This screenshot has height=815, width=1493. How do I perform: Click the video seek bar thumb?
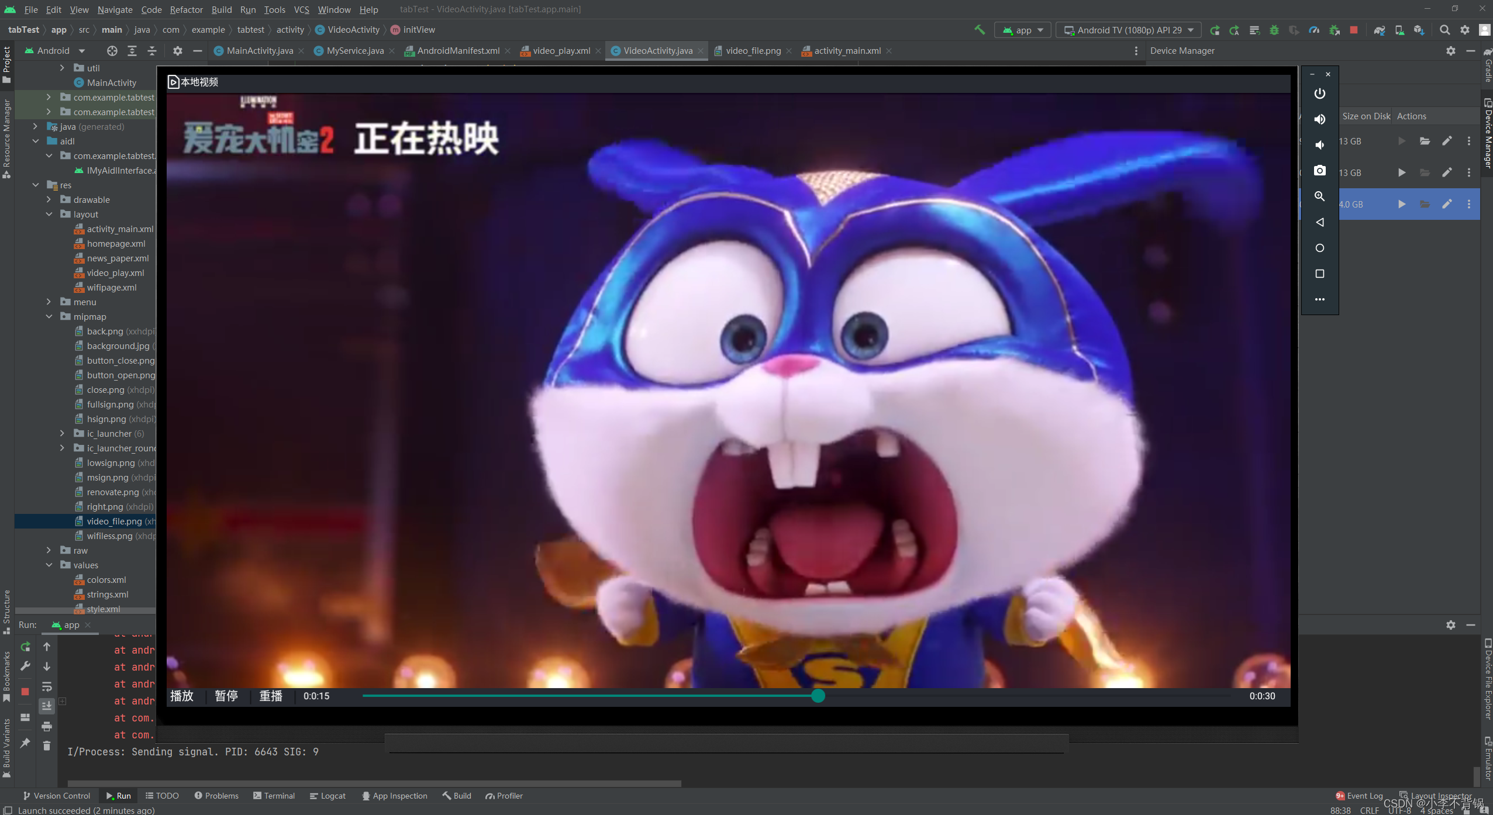(x=818, y=696)
